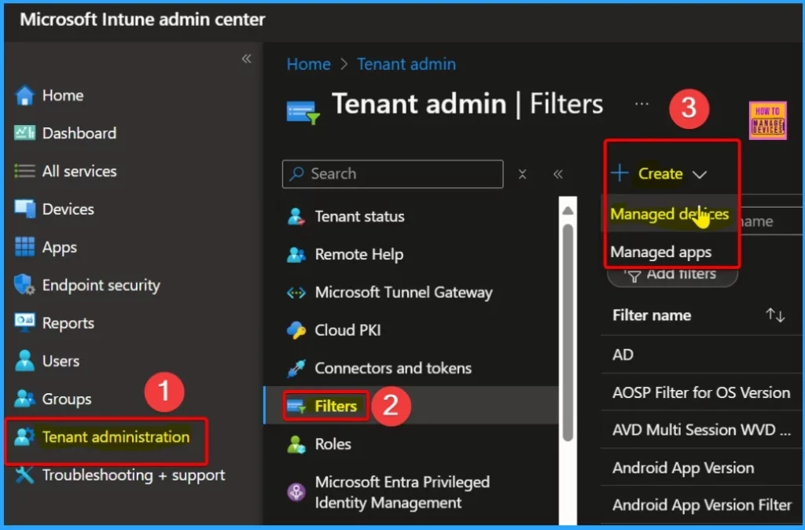Screen dimensions: 805x530
Task: Select Managed devices from Create menu
Action: tap(670, 214)
